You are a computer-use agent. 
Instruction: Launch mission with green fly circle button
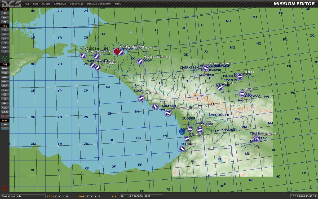tap(5, 58)
